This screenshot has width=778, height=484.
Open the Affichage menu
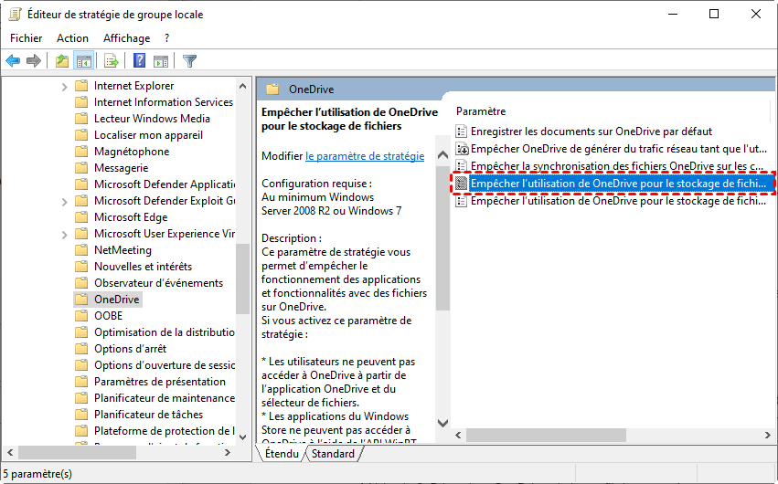(x=126, y=38)
